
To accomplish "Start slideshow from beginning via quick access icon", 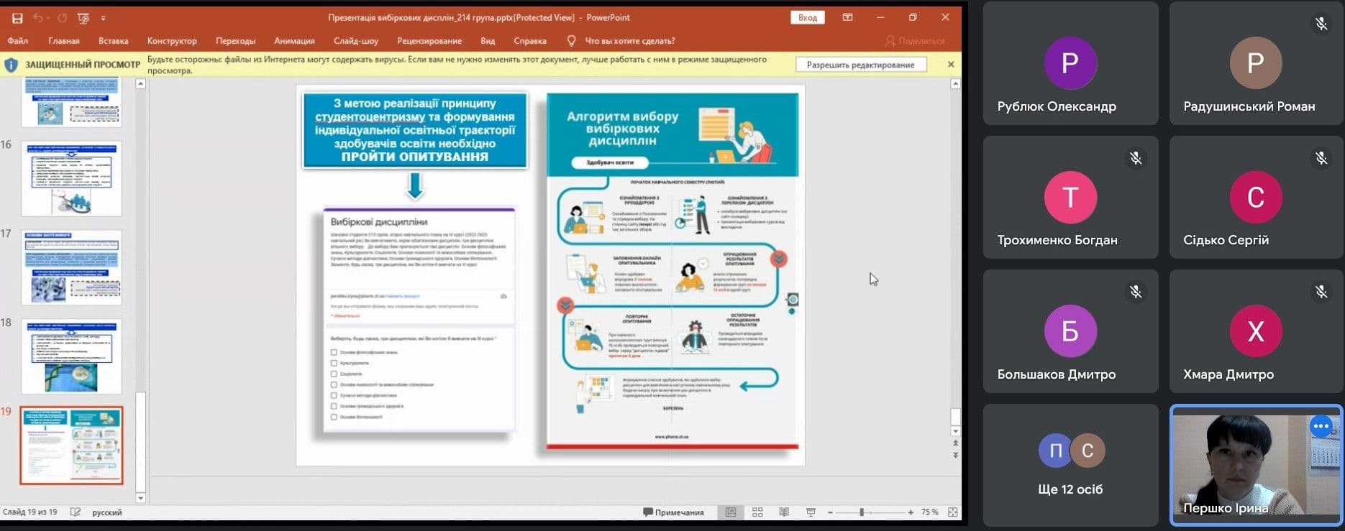I will tap(83, 18).
